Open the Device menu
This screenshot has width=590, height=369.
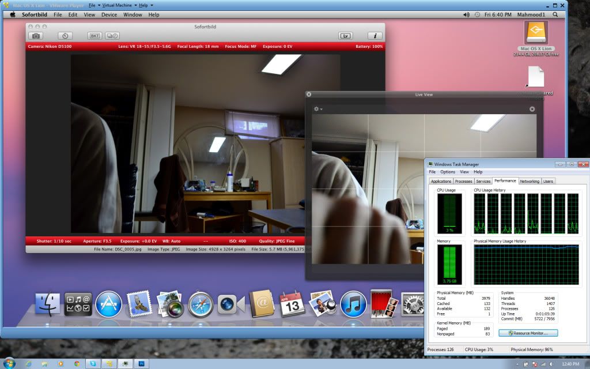tap(109, 14)
